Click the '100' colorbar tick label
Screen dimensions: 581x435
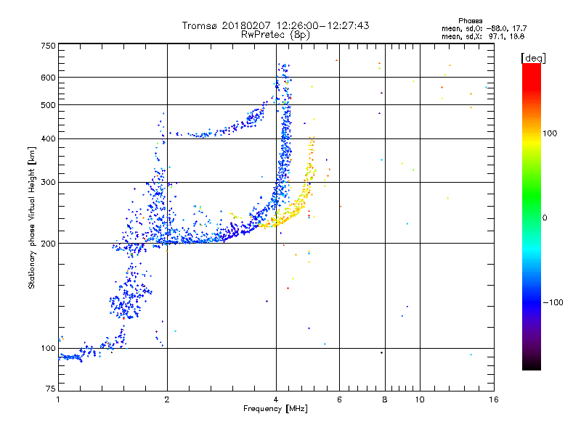coord(550,133)
